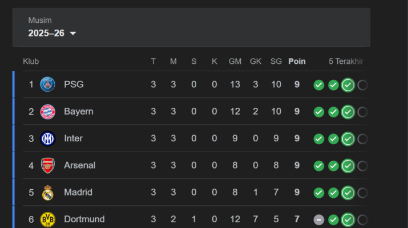Open the Dortmund team name link
Image resolution: width=408 pixels, height=228 pixels.
click(x=84, y=219)
